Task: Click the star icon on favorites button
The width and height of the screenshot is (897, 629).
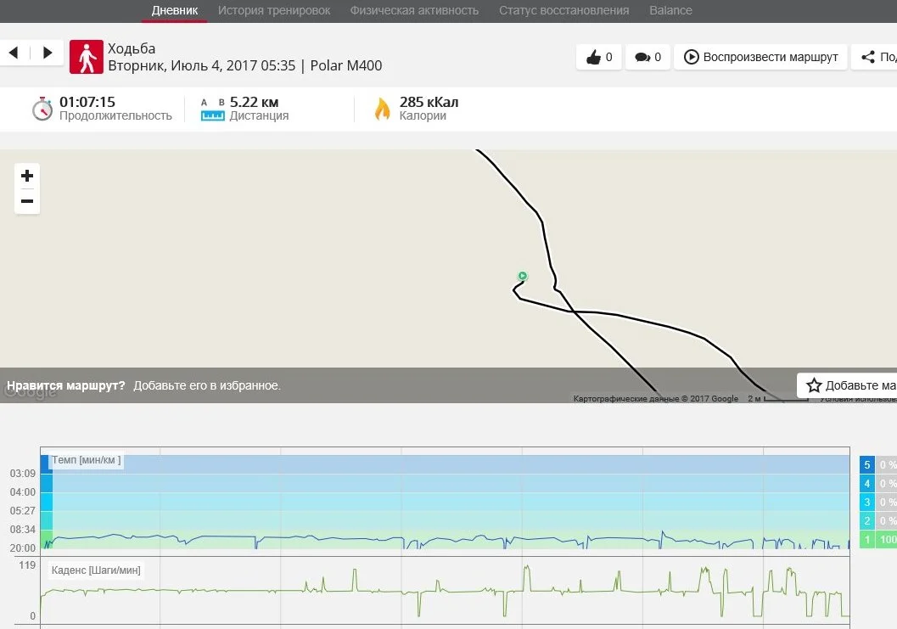Action: (814, 385)
